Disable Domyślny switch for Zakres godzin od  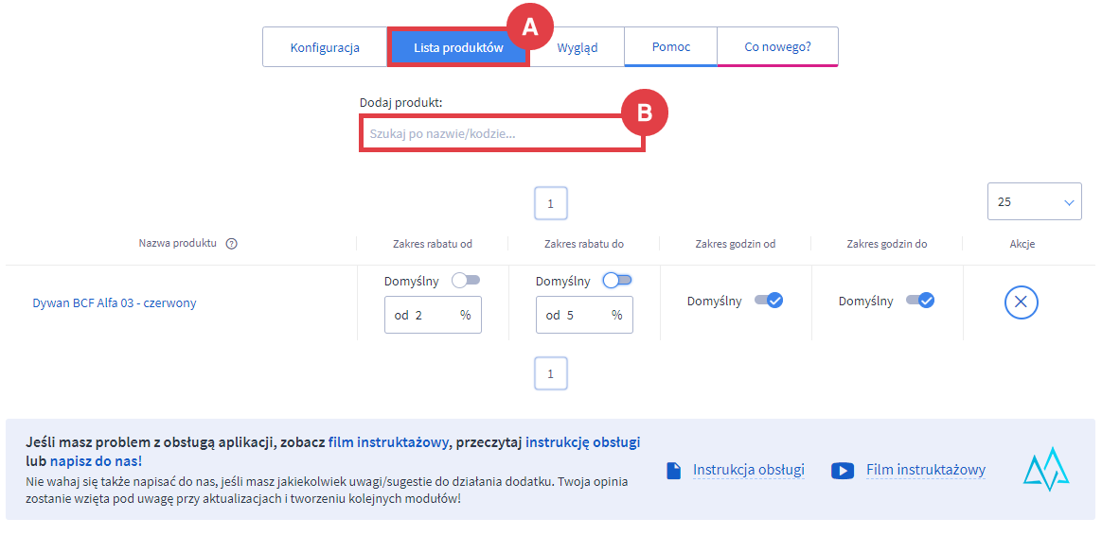(768, 302)
